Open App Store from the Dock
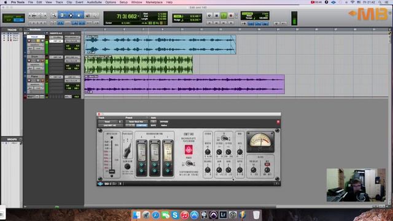The height and width of the screenshot is (221, 393). pos(194,215)
